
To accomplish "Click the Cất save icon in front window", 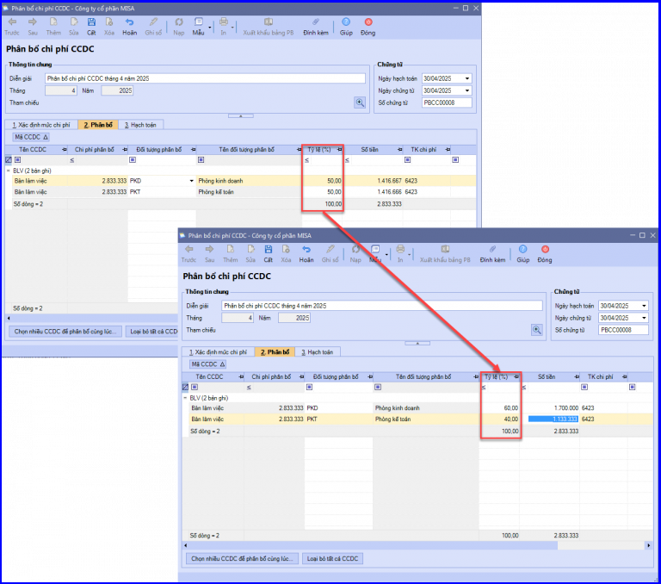I will [x=269, y=253].
